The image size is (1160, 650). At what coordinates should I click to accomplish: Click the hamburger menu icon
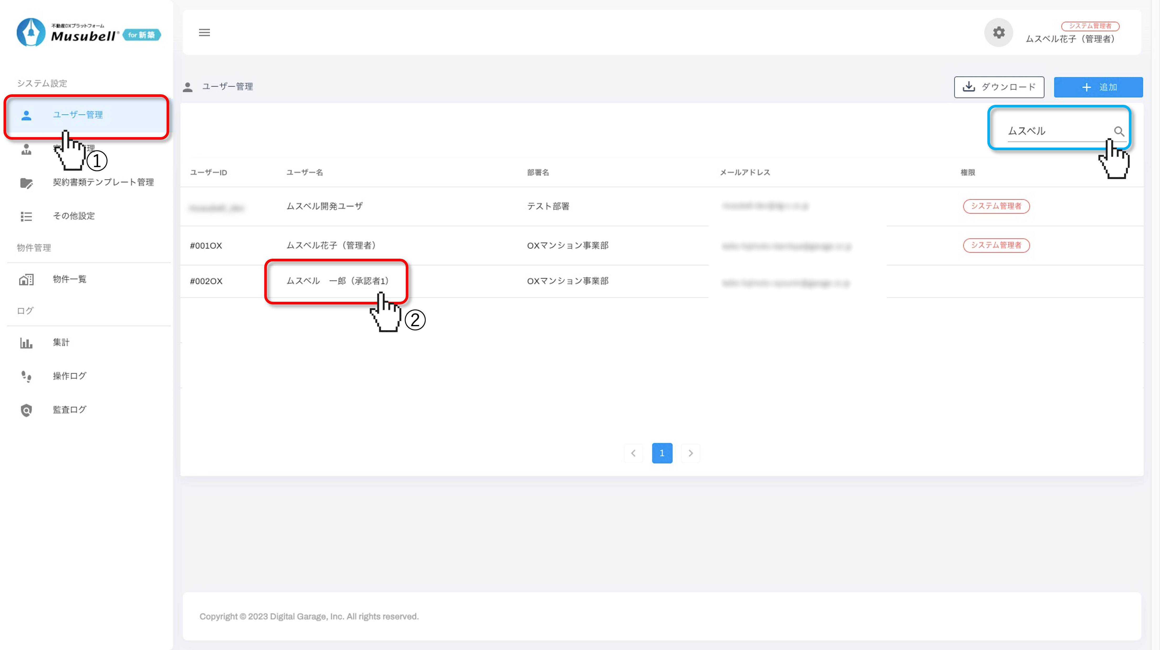(205, 32)
